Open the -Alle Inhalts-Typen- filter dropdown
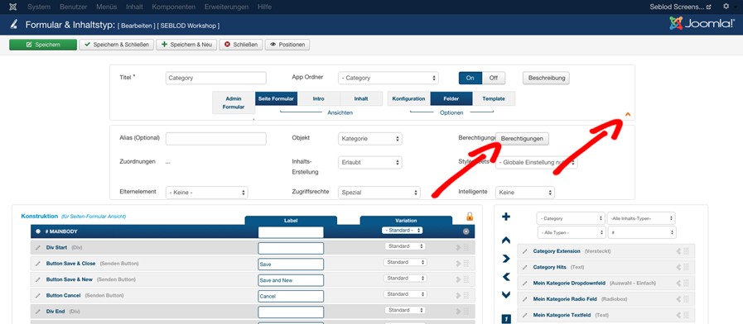Viewport: 743px width, 324px height. [641, 218]
